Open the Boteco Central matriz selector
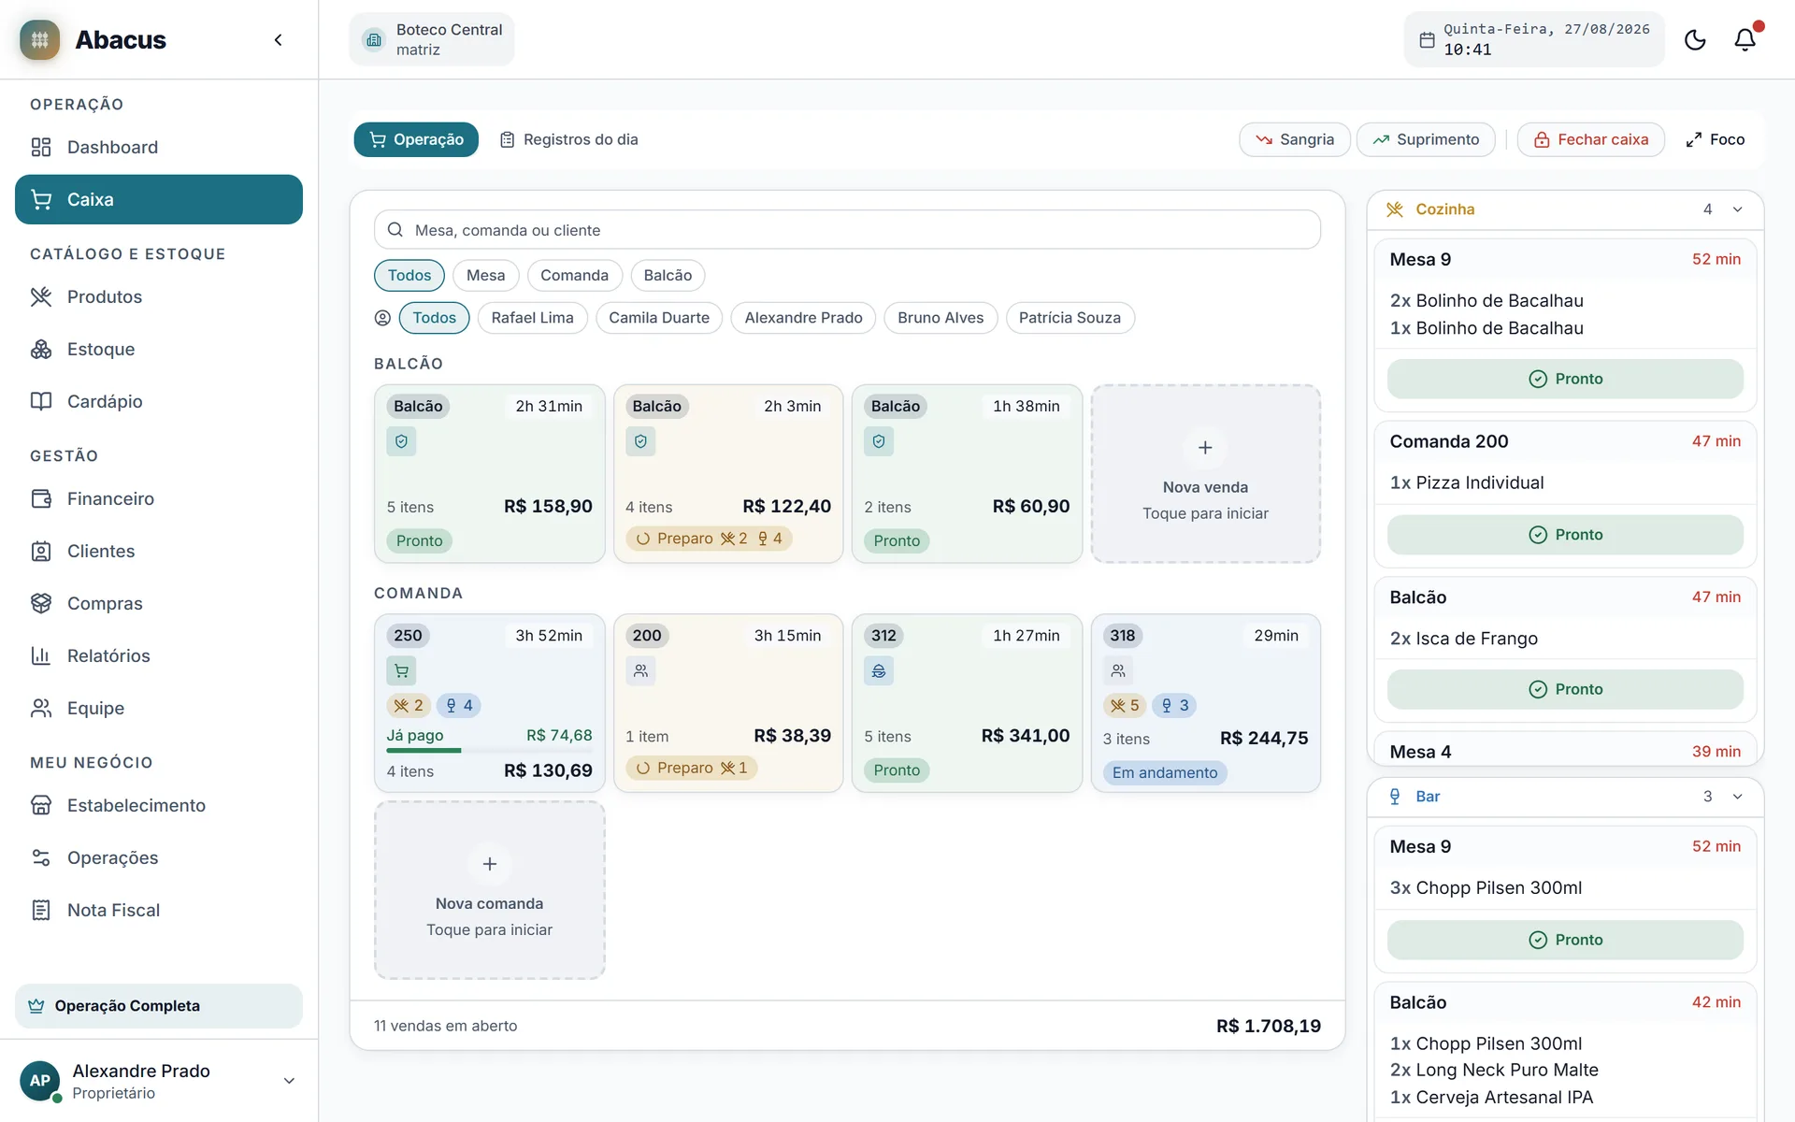The image size is (1795, 1122). [x=432, y=39]
